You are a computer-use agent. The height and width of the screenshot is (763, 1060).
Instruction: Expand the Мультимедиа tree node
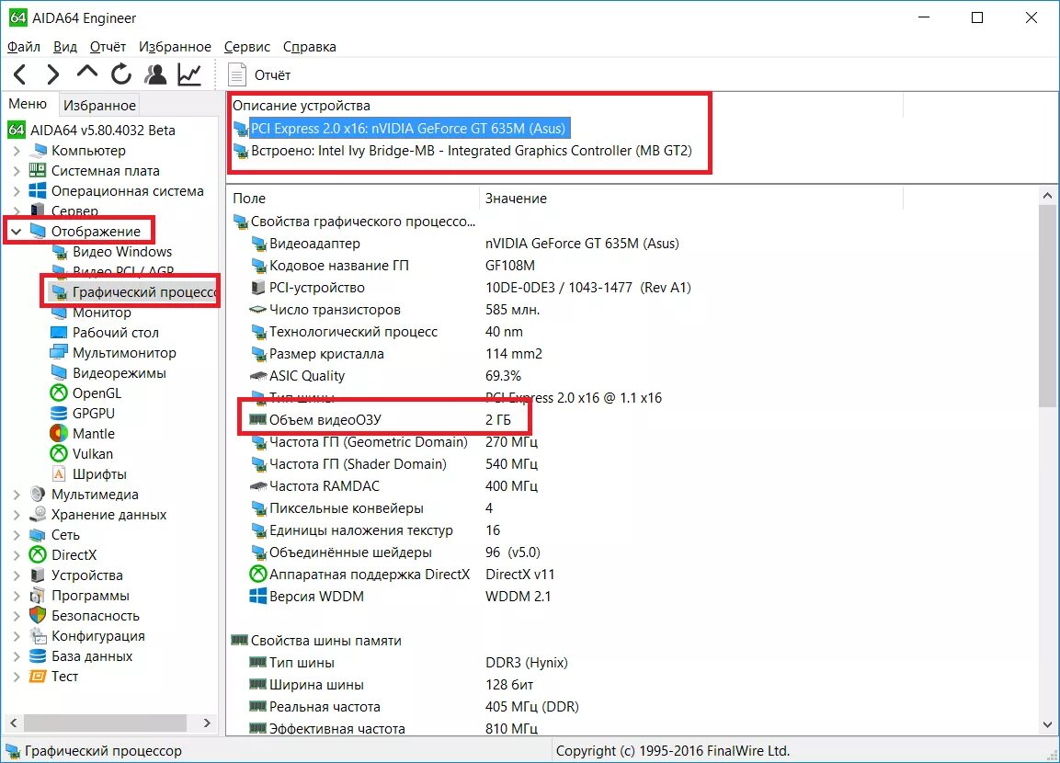(17, 495)
